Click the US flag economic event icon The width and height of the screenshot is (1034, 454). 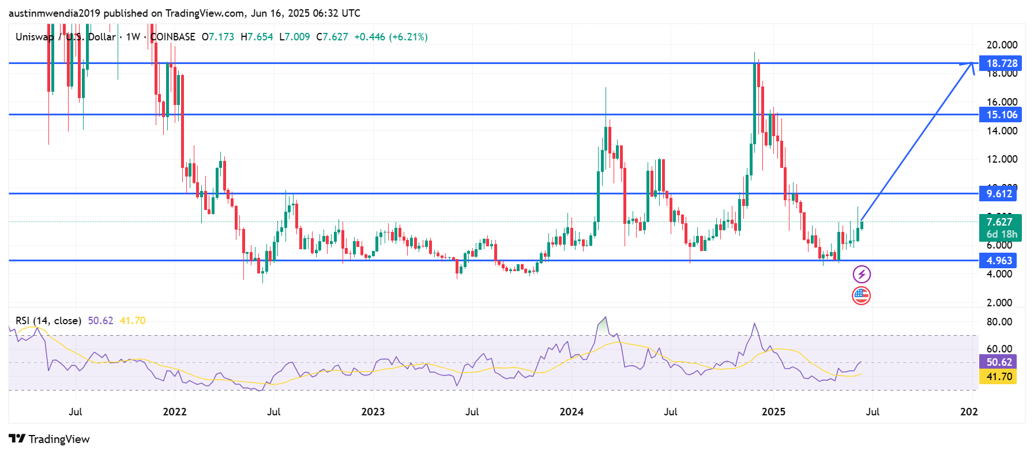(x=861, y=296)
